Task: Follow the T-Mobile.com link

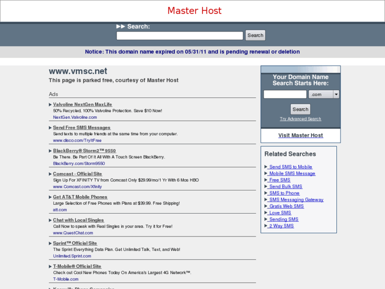Action: coord(66,279)
